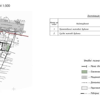
Task: Select the Підпірна retaining wall line symbol
Action: pos(84,93)
